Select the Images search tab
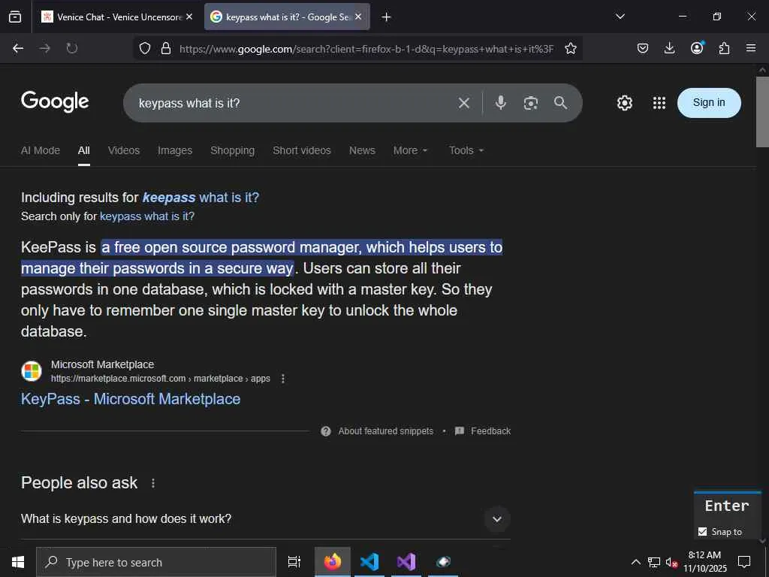This screenshot has height=577, width=769. [x=175, y=150]
